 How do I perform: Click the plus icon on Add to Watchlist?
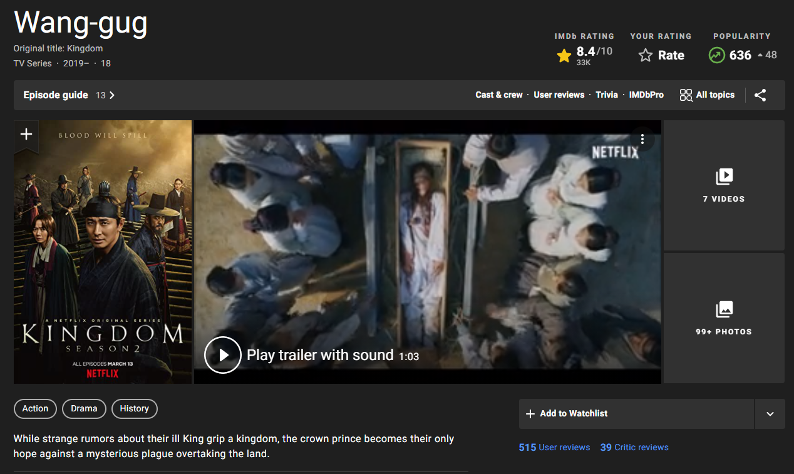tap(530, 414)
